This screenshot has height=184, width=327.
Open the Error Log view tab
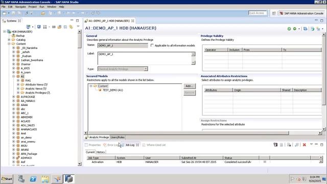(111, 145)
